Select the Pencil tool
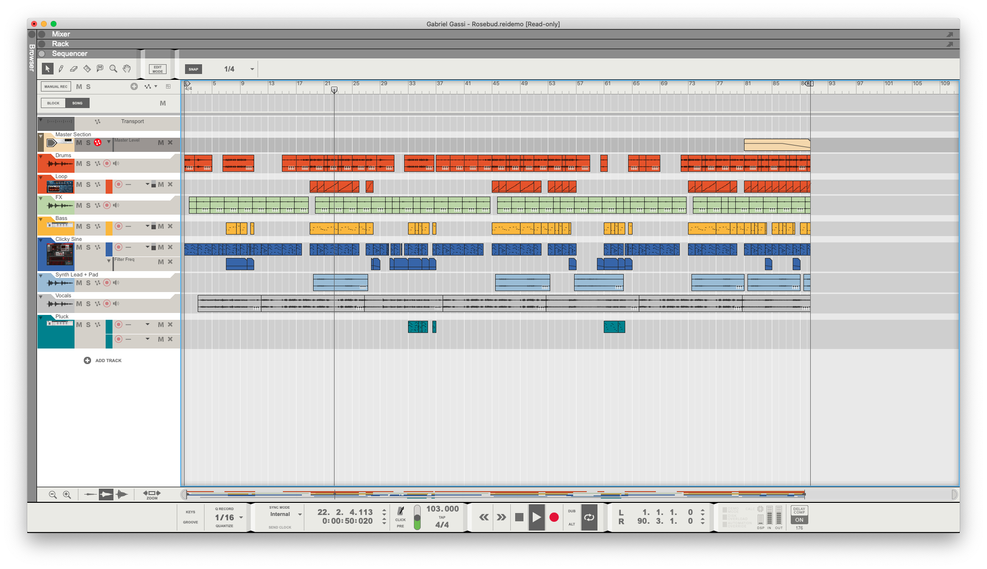The height and width of the screenshot is (569, 987). tap(61, 69)
